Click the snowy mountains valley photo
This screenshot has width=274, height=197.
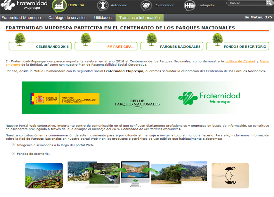[194, 171]
